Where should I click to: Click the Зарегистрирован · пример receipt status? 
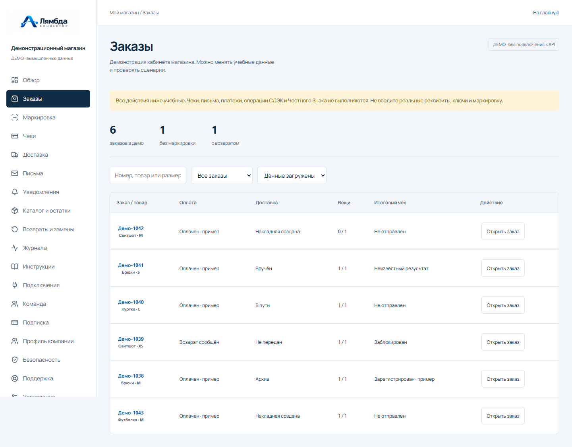click(x=404, y=379)
